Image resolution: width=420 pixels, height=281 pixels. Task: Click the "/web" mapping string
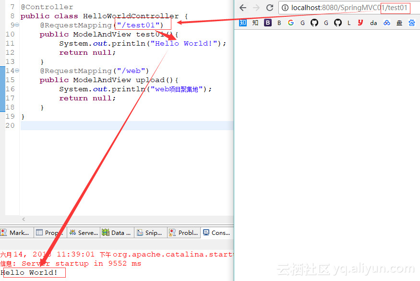pyautogui.click(x=131, y=71)
